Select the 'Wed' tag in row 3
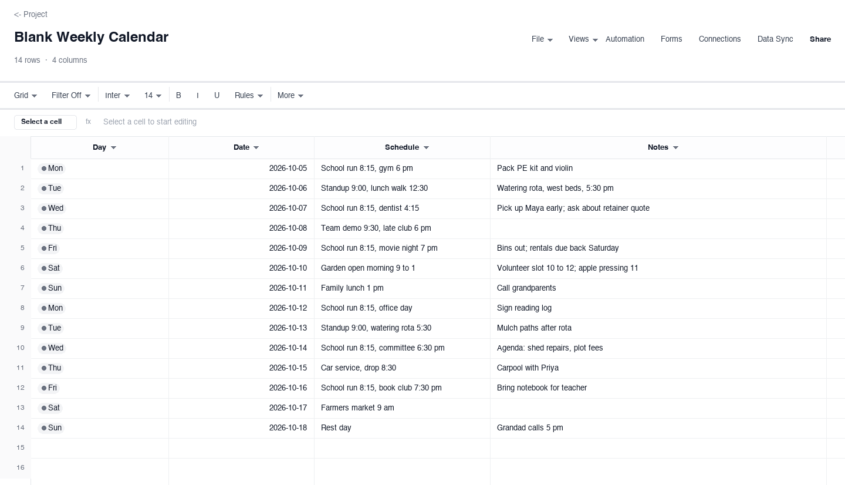The image size is (845, 485). click(52, 208)
